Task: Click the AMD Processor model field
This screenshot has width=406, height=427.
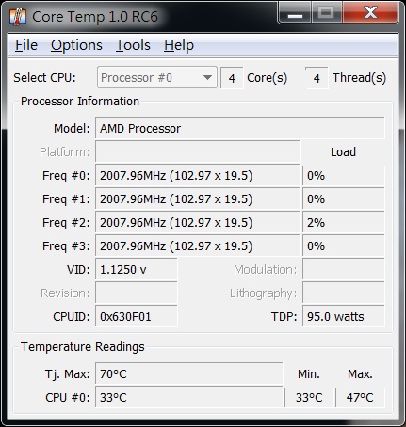Action: (x=240, y=128)
